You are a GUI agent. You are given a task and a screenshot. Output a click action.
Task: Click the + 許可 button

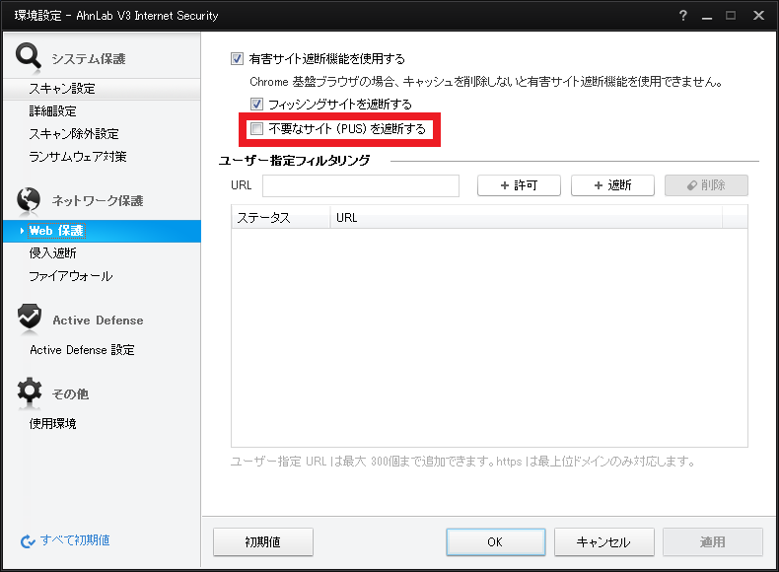tap(519, 185)
